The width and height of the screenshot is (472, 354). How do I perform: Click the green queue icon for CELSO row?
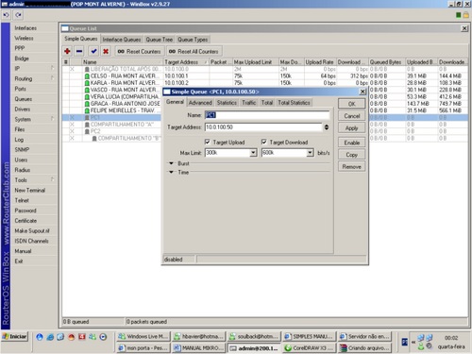(x=87, y=76)
